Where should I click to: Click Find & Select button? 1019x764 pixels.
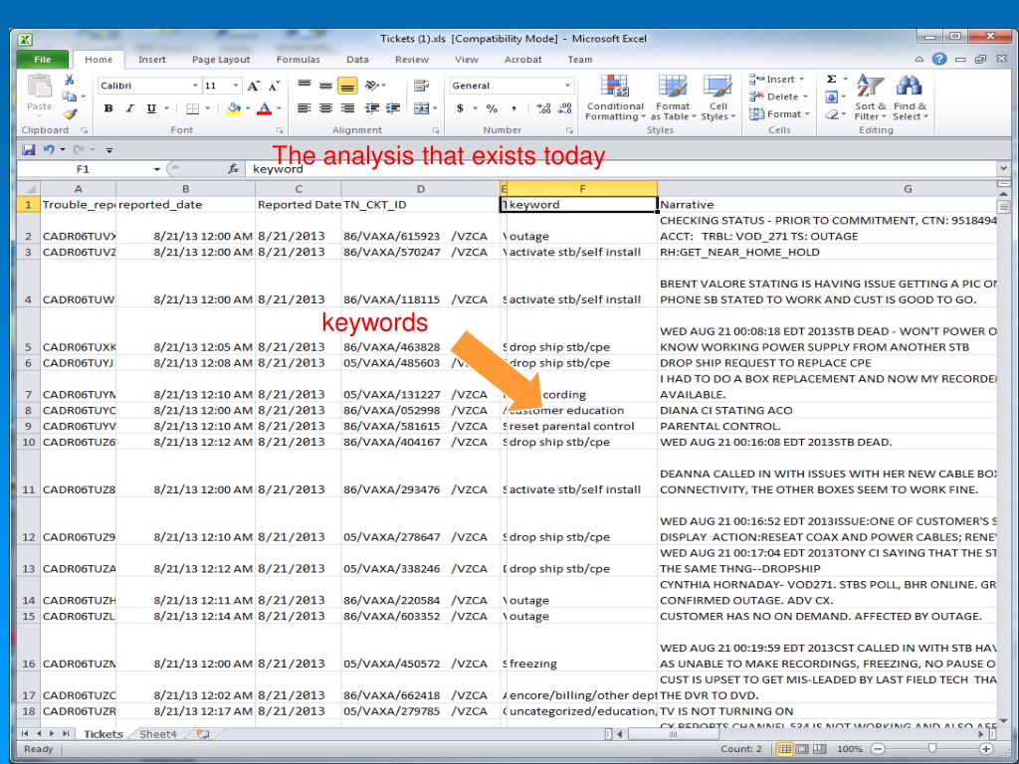(x=910, y=97)
